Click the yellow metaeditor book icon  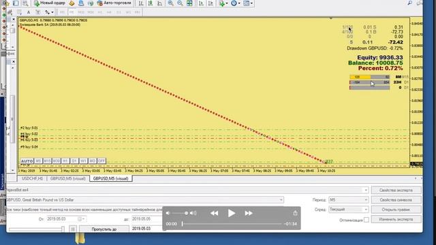click(72, 3)
